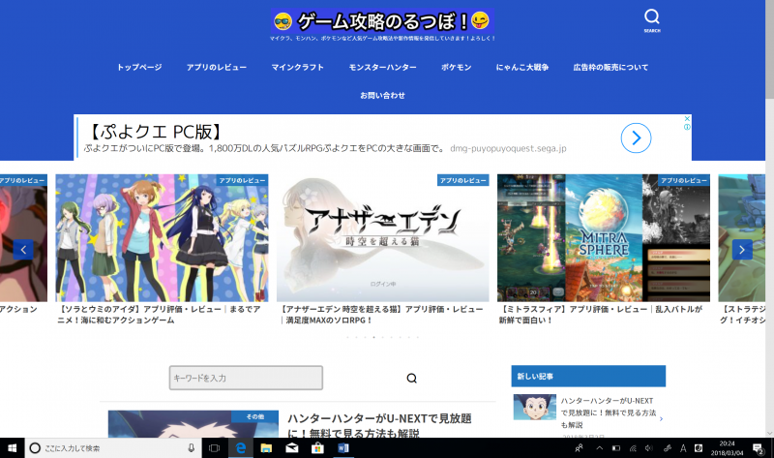Select the active carousel pagination dot
Screen dimensions: 774x458
(x=373, y=337)
